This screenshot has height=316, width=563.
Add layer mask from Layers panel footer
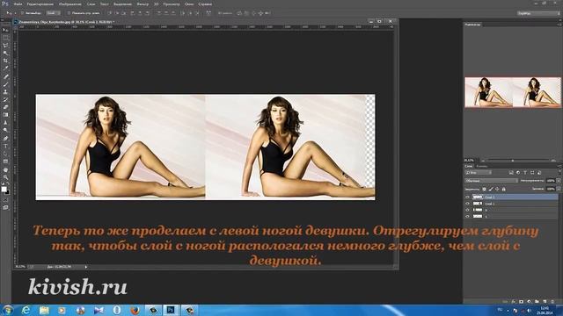click(521, 302)
